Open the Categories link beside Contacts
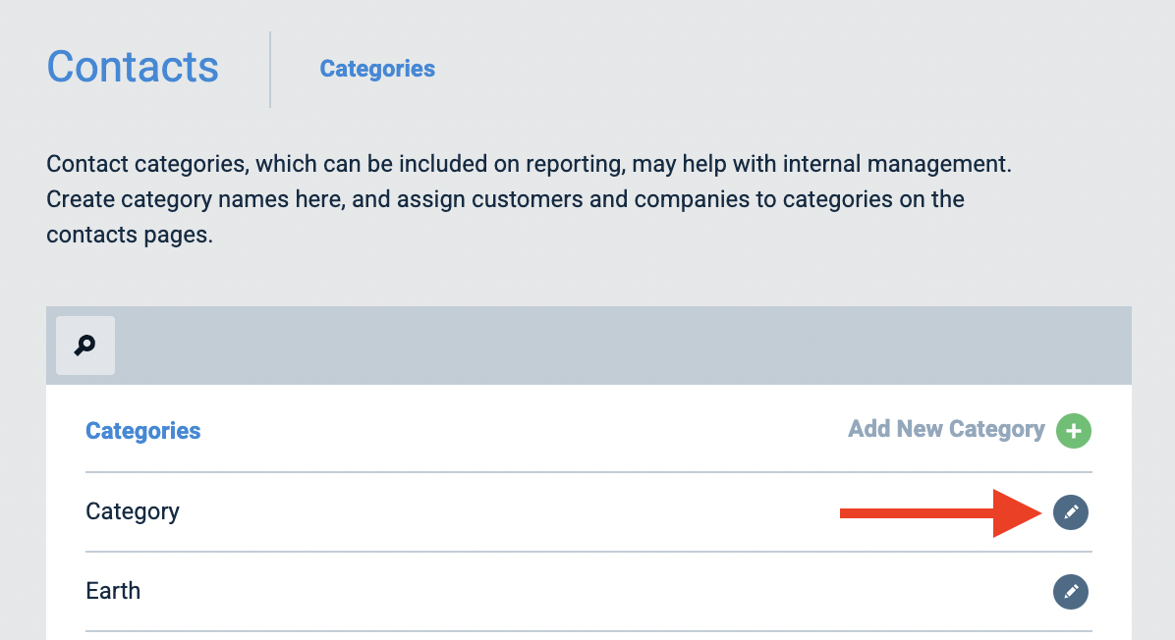This screenshot has width=1175, height=640. (377, 68)
